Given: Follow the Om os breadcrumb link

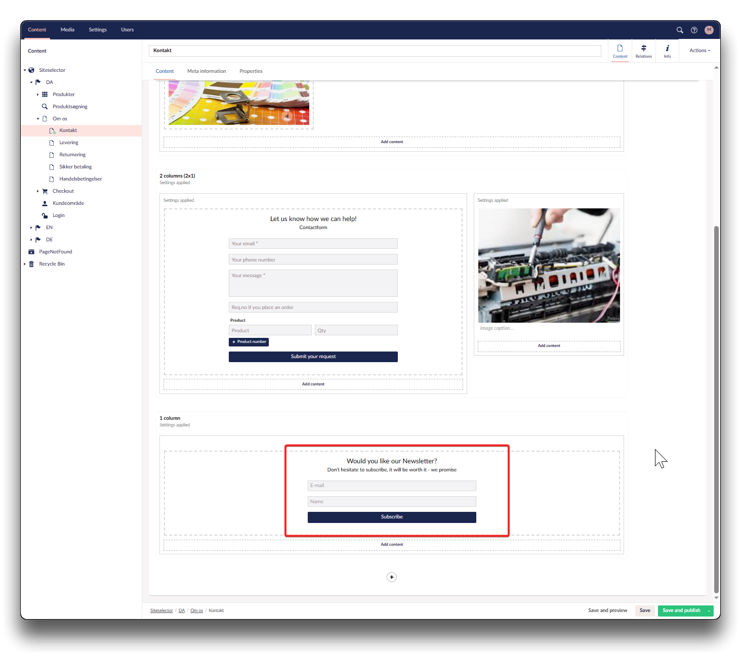Looking at the screenshot, I should (x=196, y=610).
